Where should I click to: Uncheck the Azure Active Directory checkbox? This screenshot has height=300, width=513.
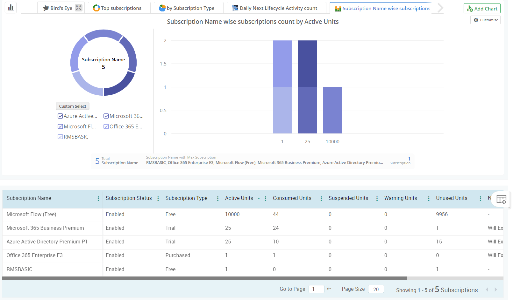[60, 116]
